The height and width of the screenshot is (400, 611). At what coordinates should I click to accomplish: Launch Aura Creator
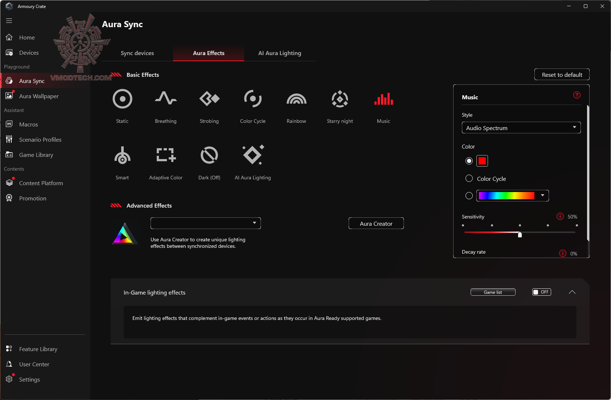pyautogui.click(x=376, y=223)
